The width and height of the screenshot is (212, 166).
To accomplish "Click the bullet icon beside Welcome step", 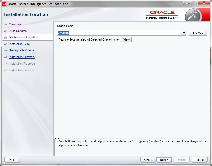I will click(x=5, y=25).
